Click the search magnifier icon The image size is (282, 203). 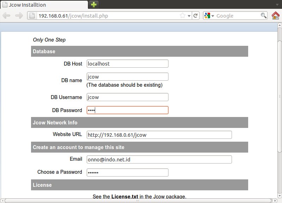[263, 16]
